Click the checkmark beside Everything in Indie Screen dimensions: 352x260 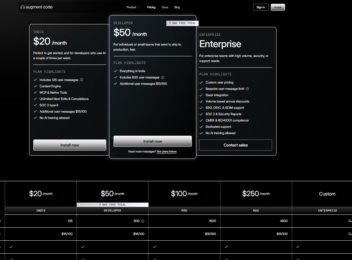(115, 71)
